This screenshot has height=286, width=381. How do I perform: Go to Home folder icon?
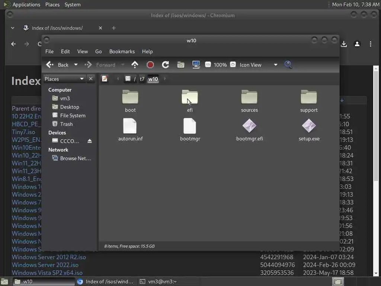click(x=181, y=65)
